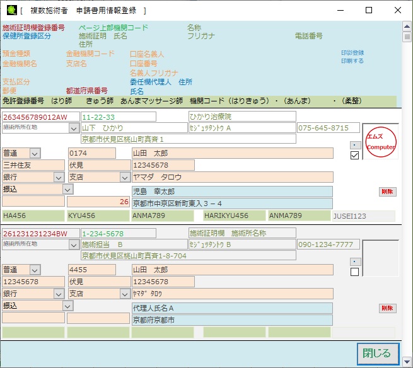Click the 施術証明欄 施術所名称 field
The image size is (413, 368).
pos(242,233)
